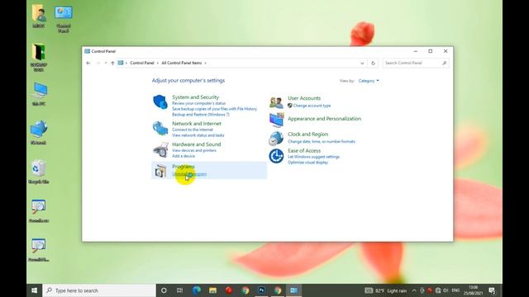Click Connect to the Internet
The height and width of the screenshot is (297, 529).
click(x=193, y=130)
